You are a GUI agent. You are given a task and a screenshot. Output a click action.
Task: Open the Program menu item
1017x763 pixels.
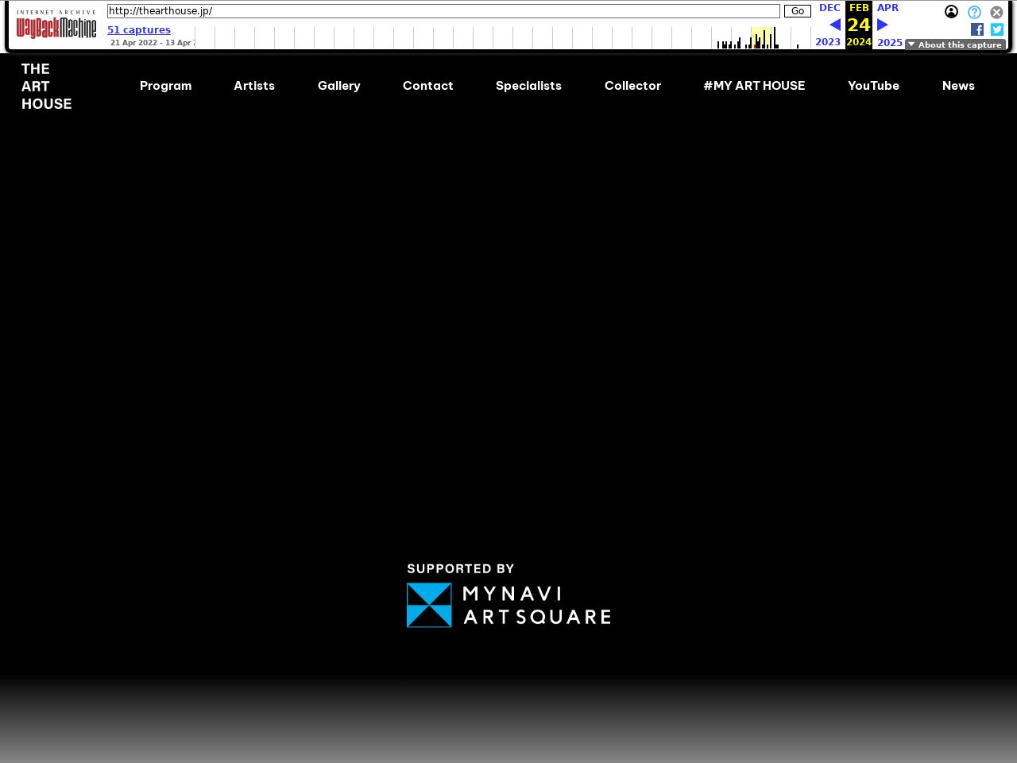click(165, 86)
